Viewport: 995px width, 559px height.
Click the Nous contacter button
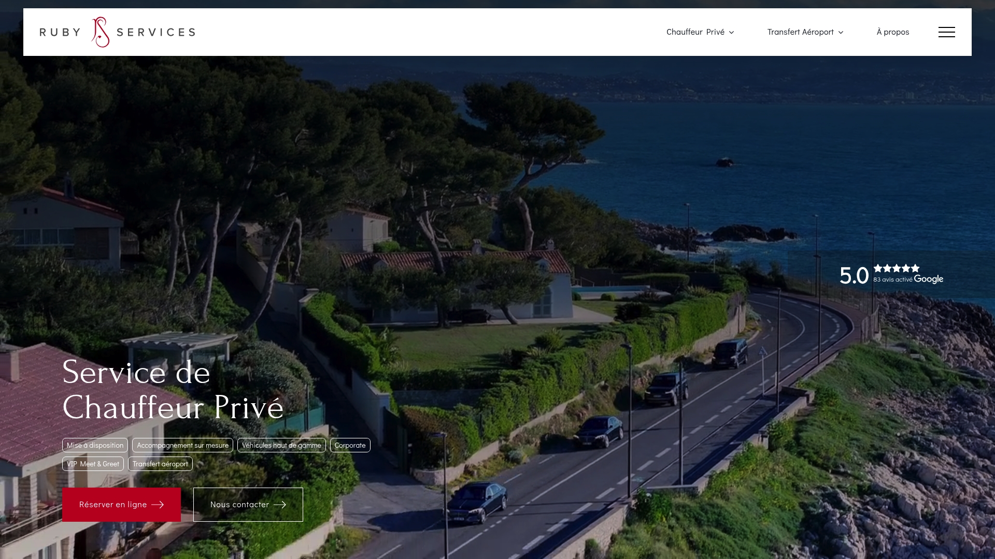click(248, 505)
